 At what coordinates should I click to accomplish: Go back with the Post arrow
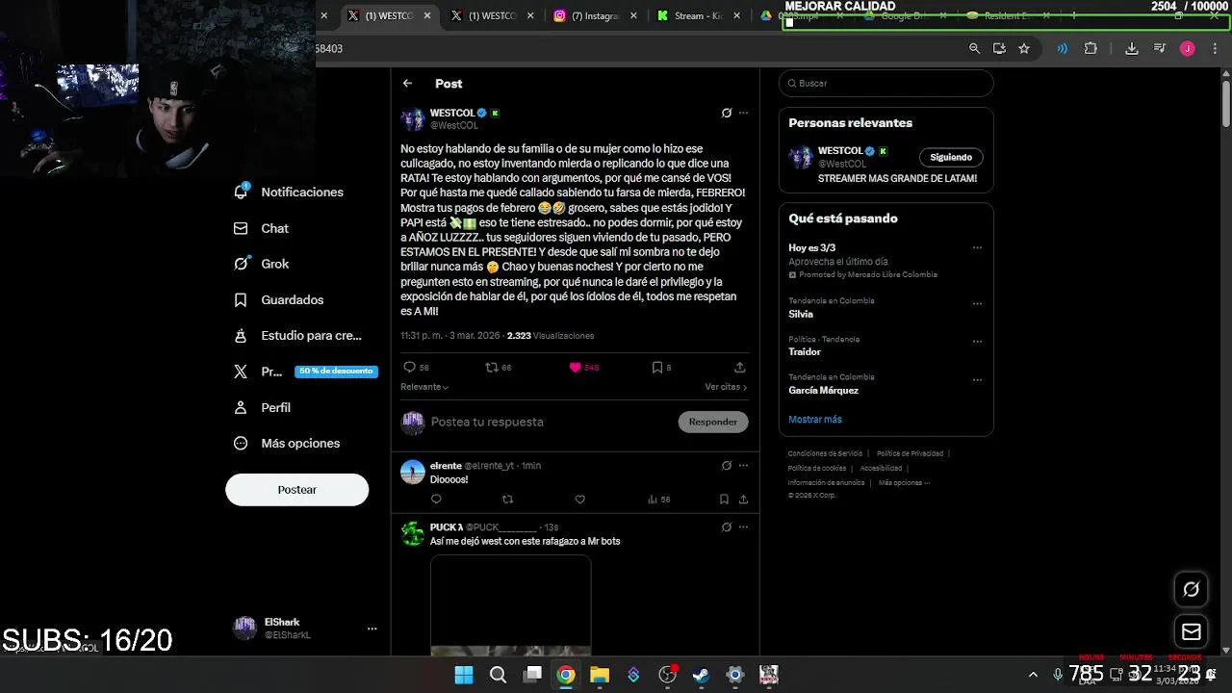pos(407,84)
